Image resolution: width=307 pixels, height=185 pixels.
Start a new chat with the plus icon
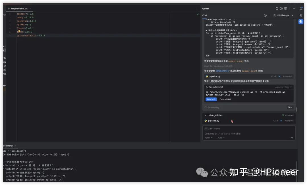tap(265, 15)
